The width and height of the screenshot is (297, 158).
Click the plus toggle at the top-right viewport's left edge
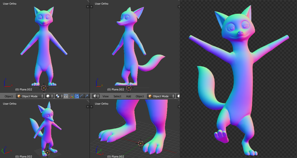click(x=91, y=7)
